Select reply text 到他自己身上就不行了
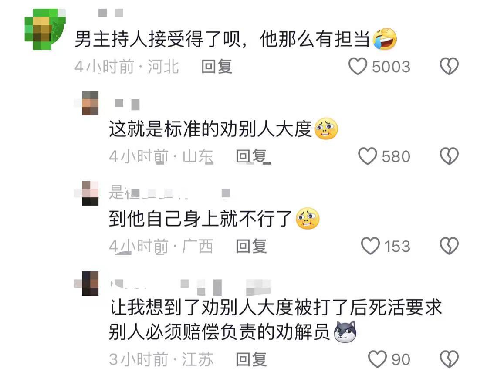Image resolution: width=477 pixels, height=389 pixels. click(201, 218)
